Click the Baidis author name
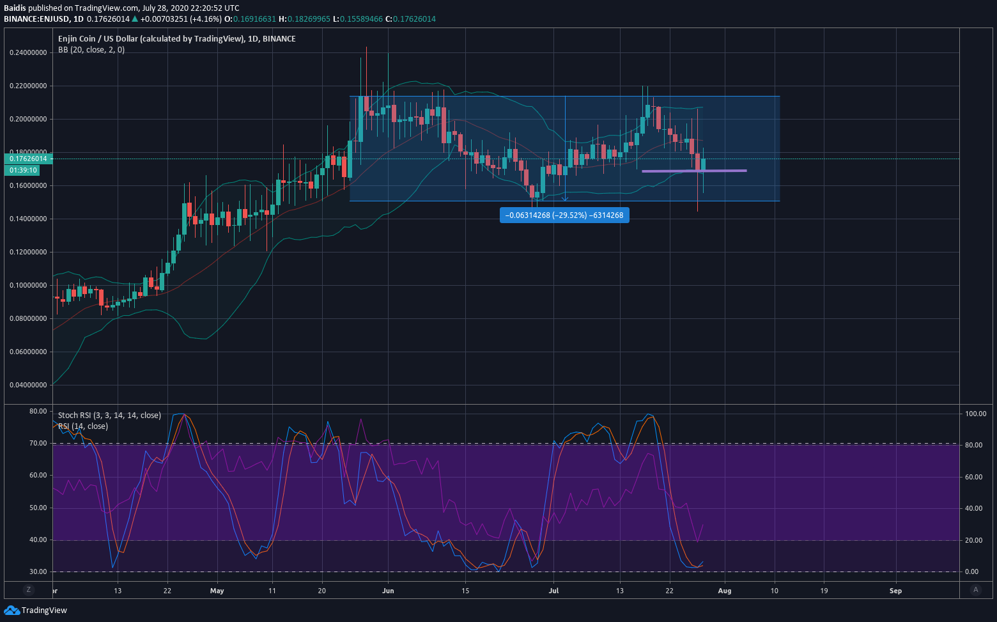This screenshot has height=622, width=997. 15,8
